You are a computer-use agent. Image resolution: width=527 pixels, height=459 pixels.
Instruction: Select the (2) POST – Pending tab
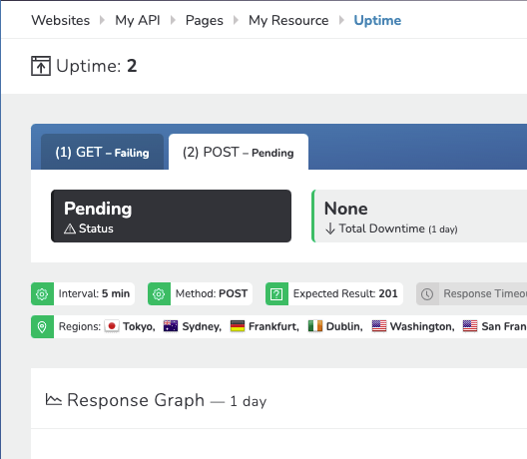point(239,152)
